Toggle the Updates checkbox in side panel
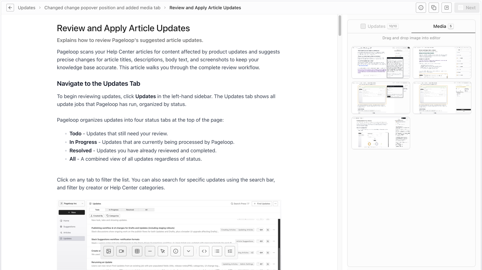This screenshot has height=270, width=482. (x=363, y=26)
